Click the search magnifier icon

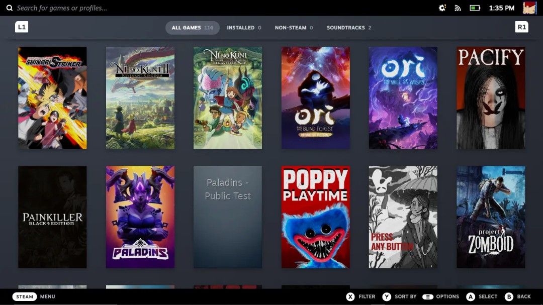click(x=10, y=8)
